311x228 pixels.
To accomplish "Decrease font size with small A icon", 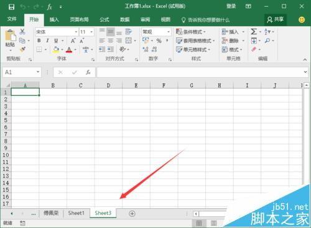I will 82,40.
